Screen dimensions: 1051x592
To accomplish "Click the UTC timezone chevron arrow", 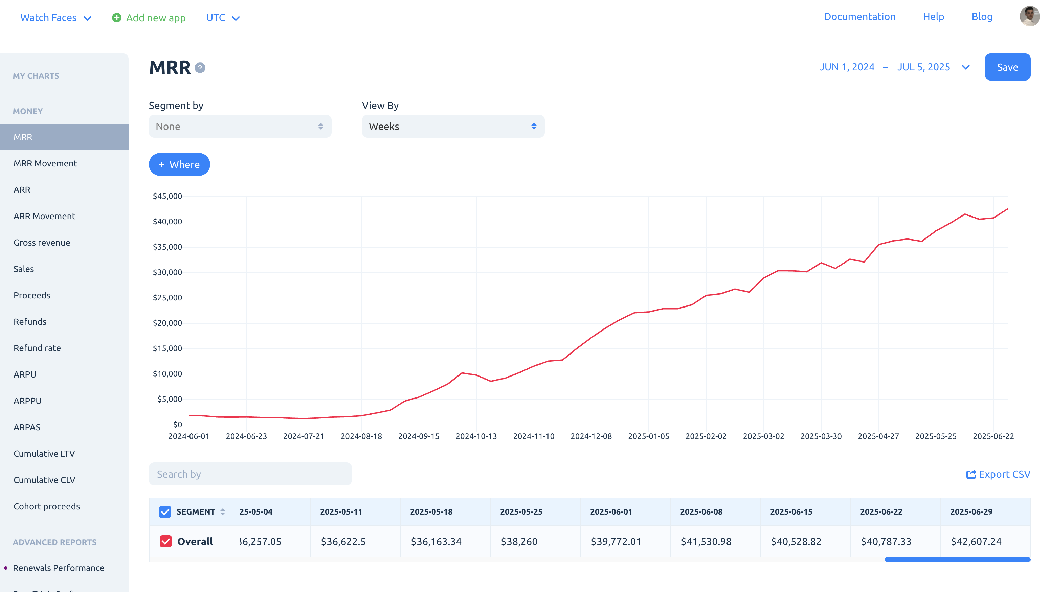I will [x=236, y=18].
